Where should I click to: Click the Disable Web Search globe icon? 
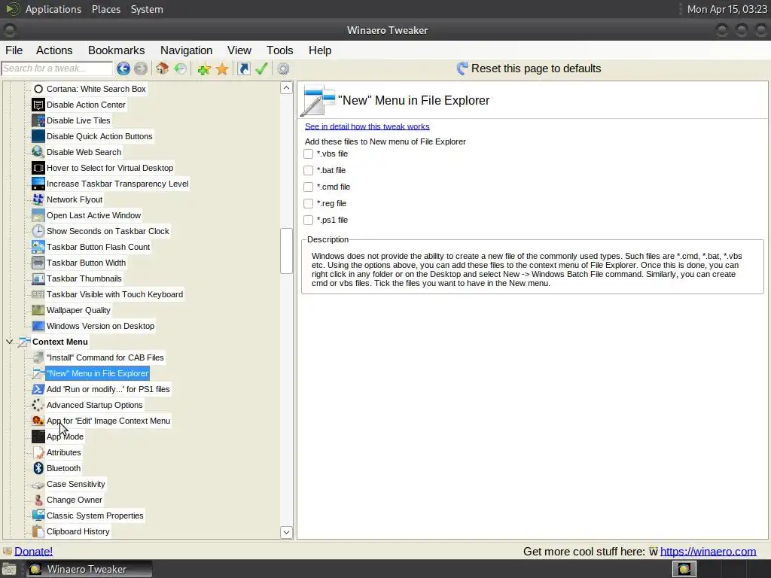pyautogui.click(x=38, y=152)
